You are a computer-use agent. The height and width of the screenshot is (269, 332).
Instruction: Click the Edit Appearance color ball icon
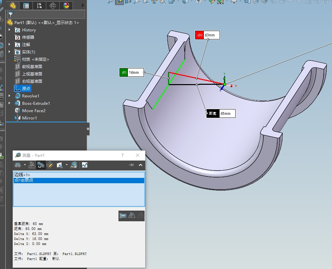click(x=211, y=2)
